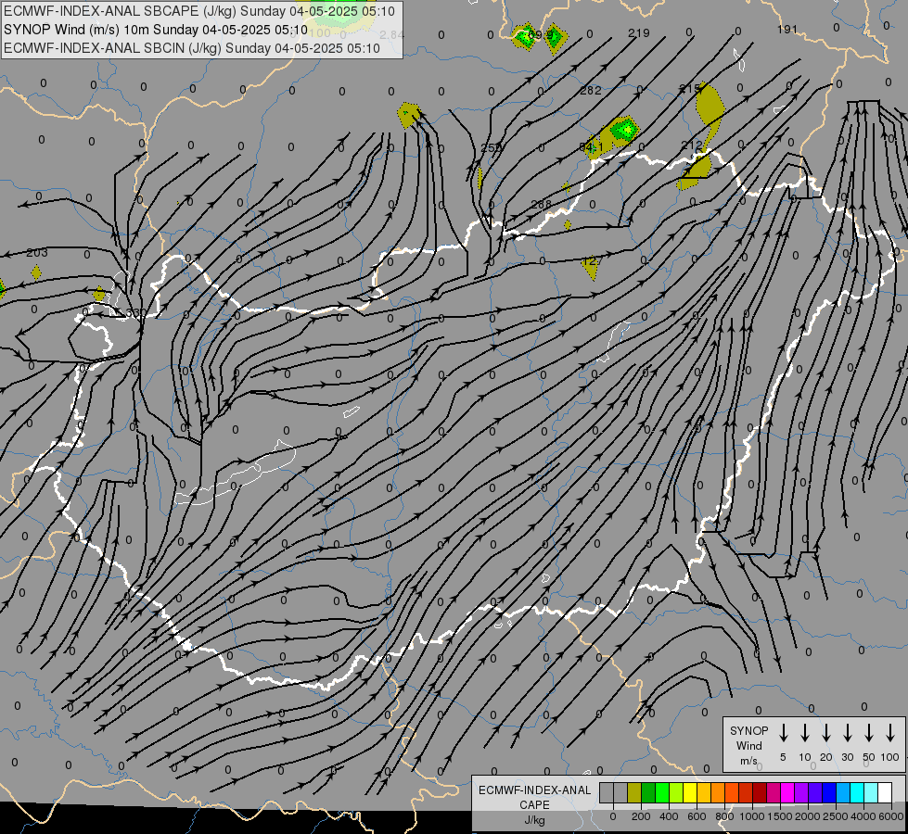908x834 pixels.
Task: Click the map value '330' near the western border
Action: click(x=135, y=312)
